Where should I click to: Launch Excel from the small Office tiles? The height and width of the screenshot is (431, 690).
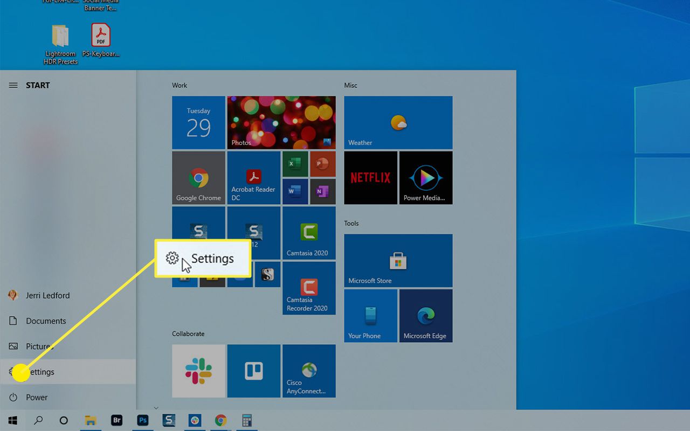coord(295,164)
